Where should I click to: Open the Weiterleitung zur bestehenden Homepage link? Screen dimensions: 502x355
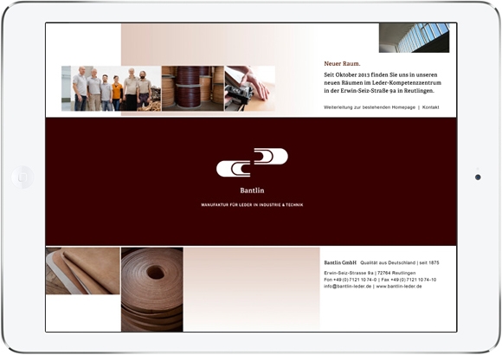pos(370,107)
